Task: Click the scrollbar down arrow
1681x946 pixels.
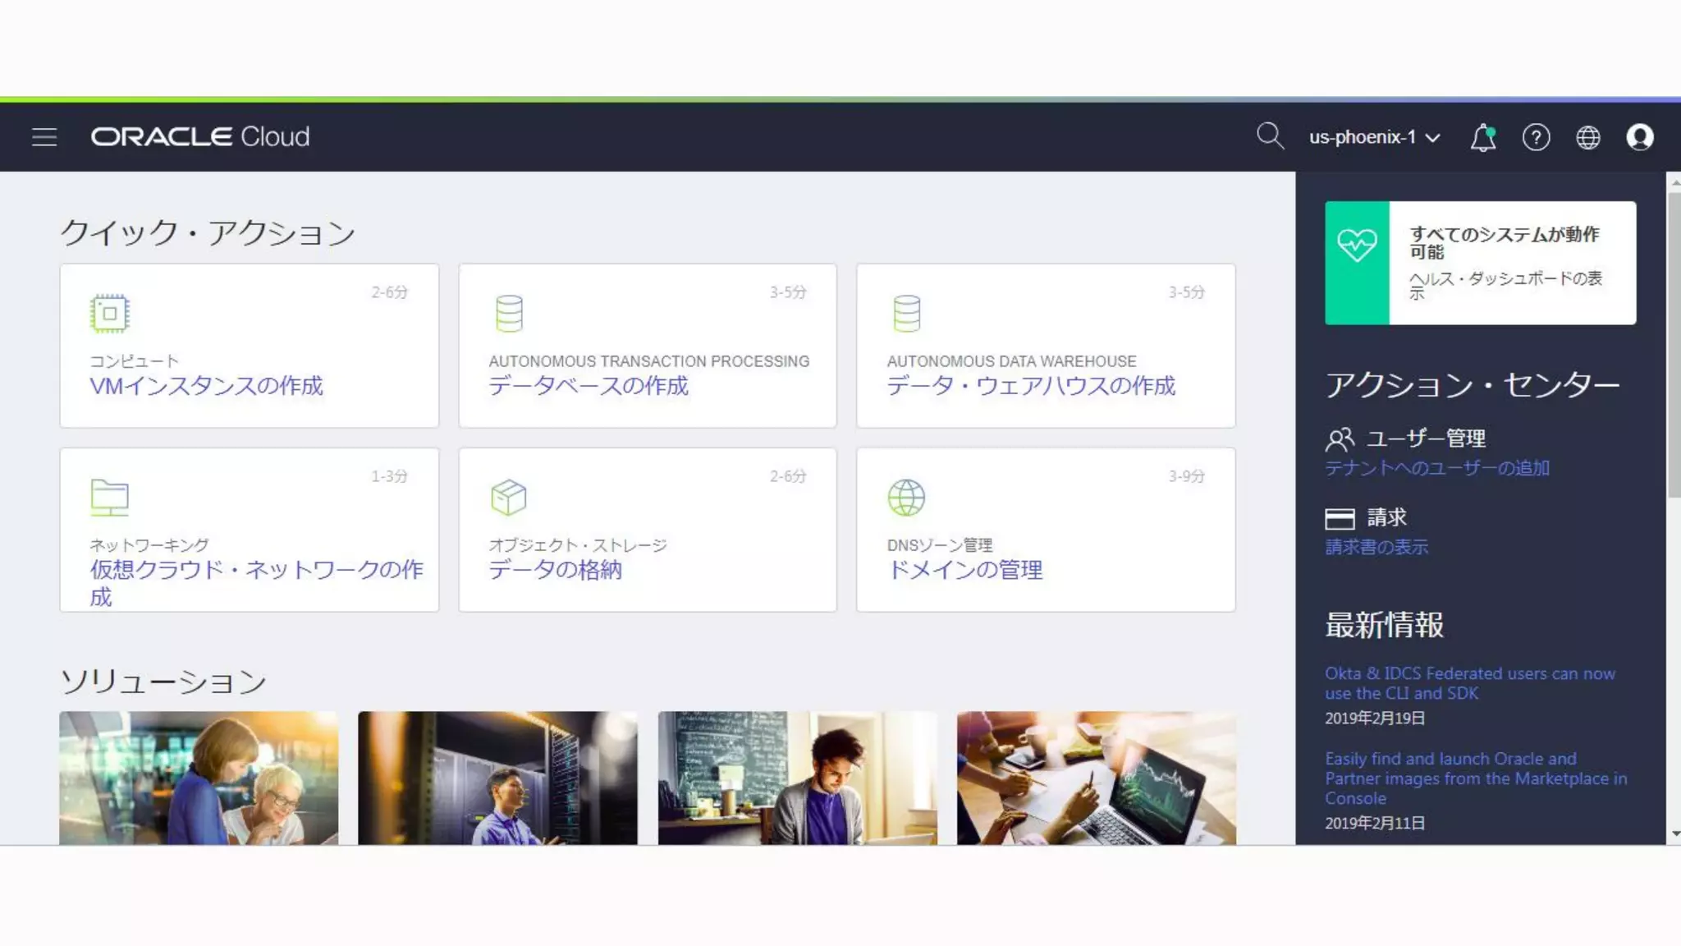Action: click(1674, 833)
